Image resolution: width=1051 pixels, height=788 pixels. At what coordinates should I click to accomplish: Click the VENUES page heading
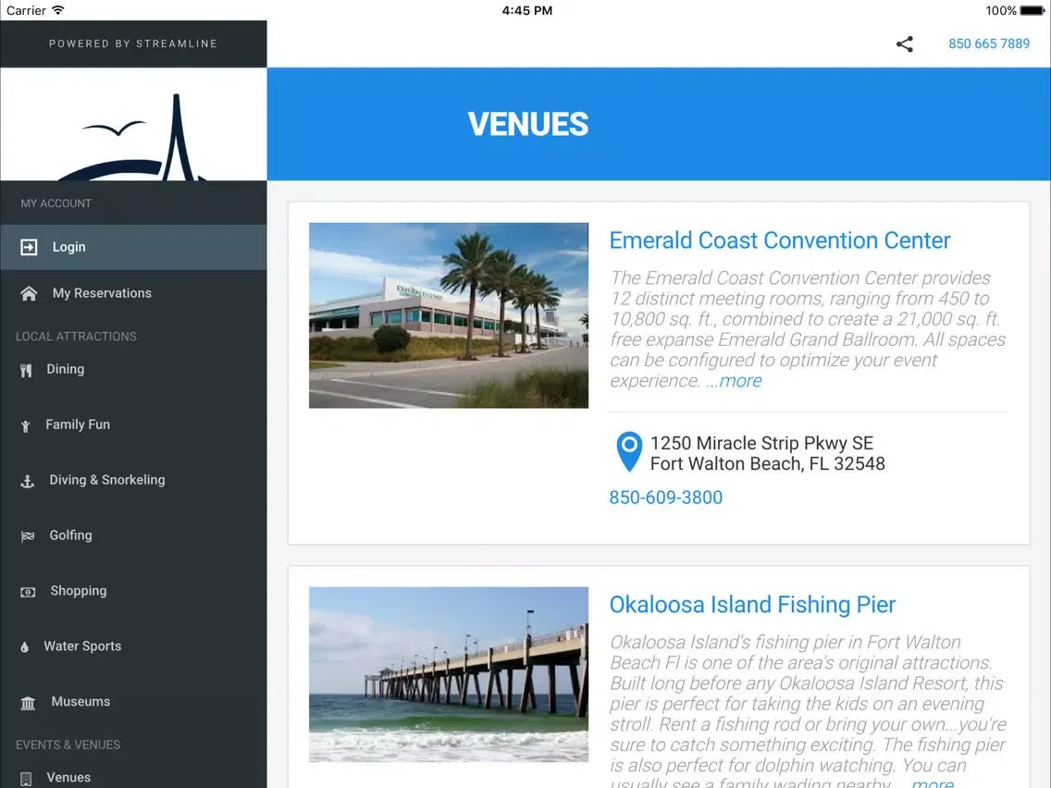528,125
